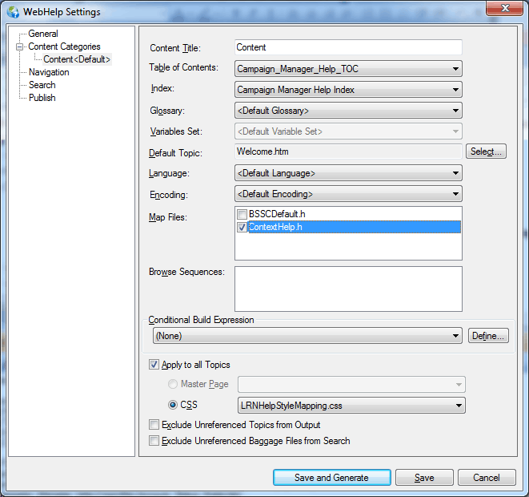Viewport: 529px width, 497px height.
Task: Select the CSS radio button
Action: (x=173, y=405)
